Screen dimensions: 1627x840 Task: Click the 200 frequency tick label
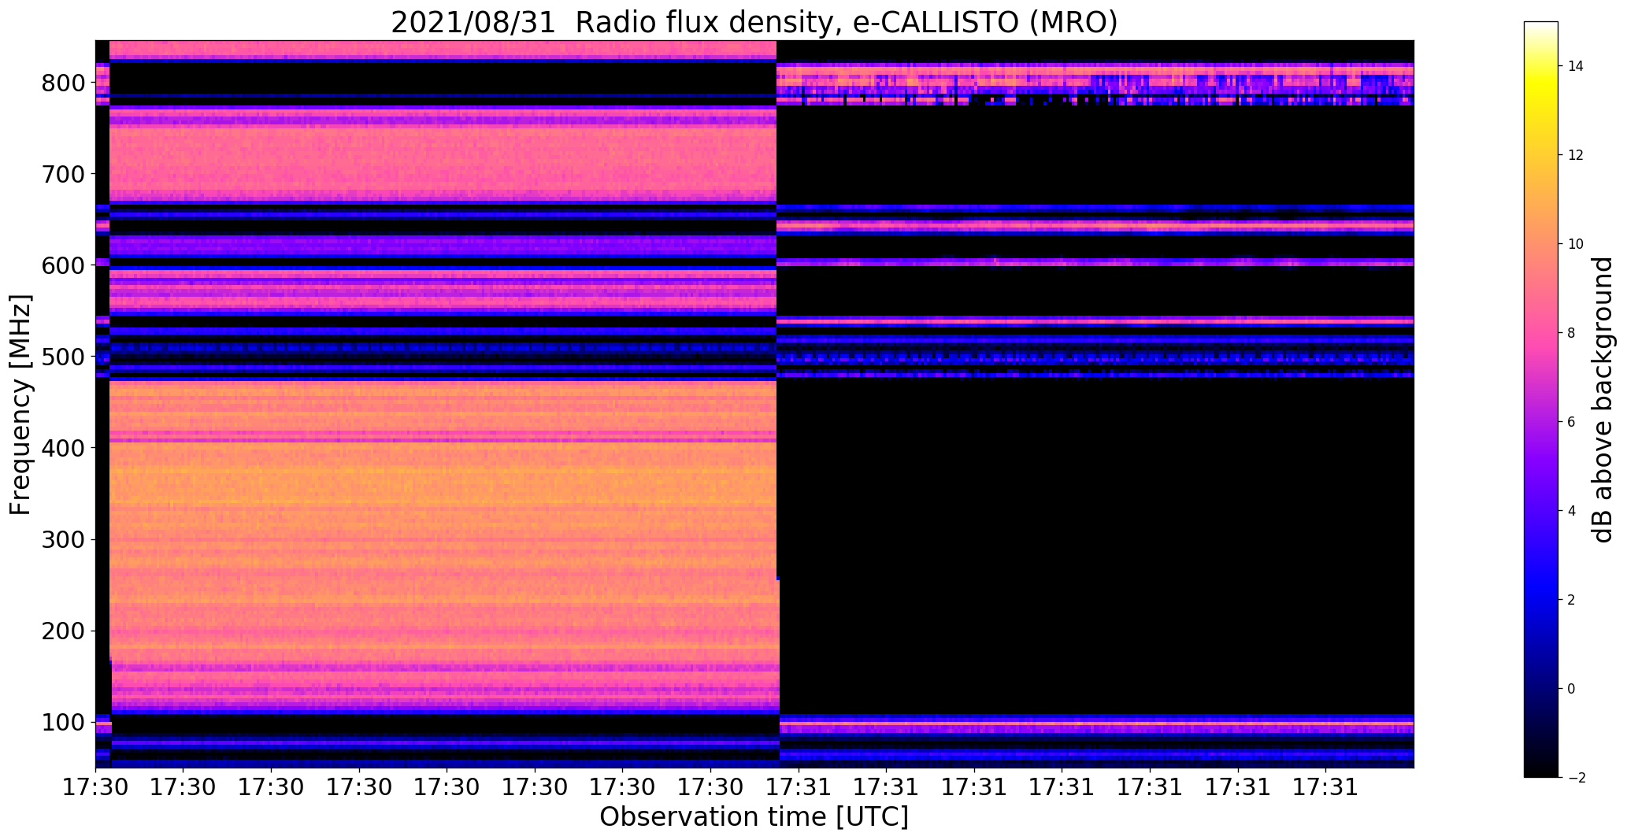pyautogui.click(x=64, y=631)
